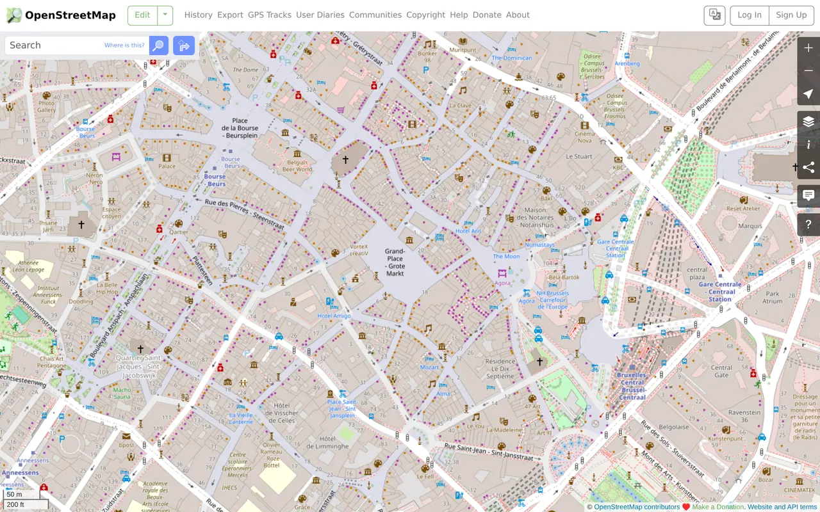Click the church cross icon in Grand-Place area

pos(345,159)
